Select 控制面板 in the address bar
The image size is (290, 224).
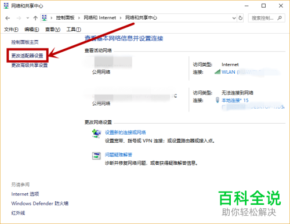(65, 18)
